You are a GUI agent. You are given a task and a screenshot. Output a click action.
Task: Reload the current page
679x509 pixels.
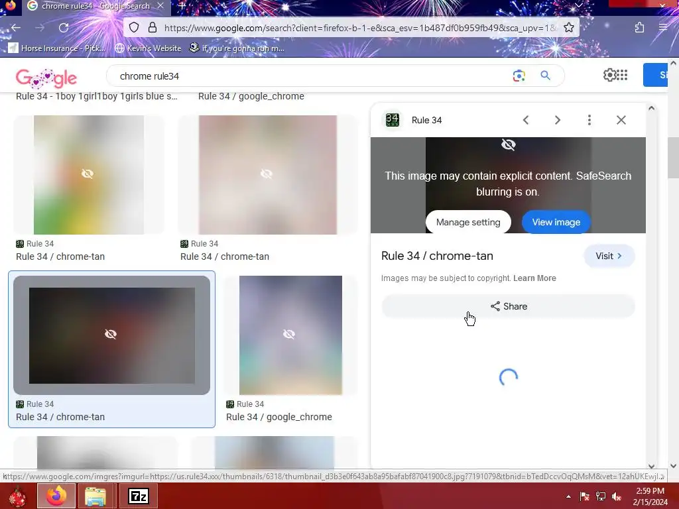(x=64, y=28)
